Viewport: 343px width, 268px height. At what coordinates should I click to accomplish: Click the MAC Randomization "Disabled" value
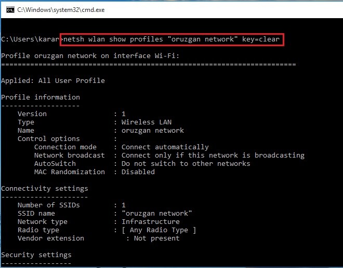(x=138, y=172)
